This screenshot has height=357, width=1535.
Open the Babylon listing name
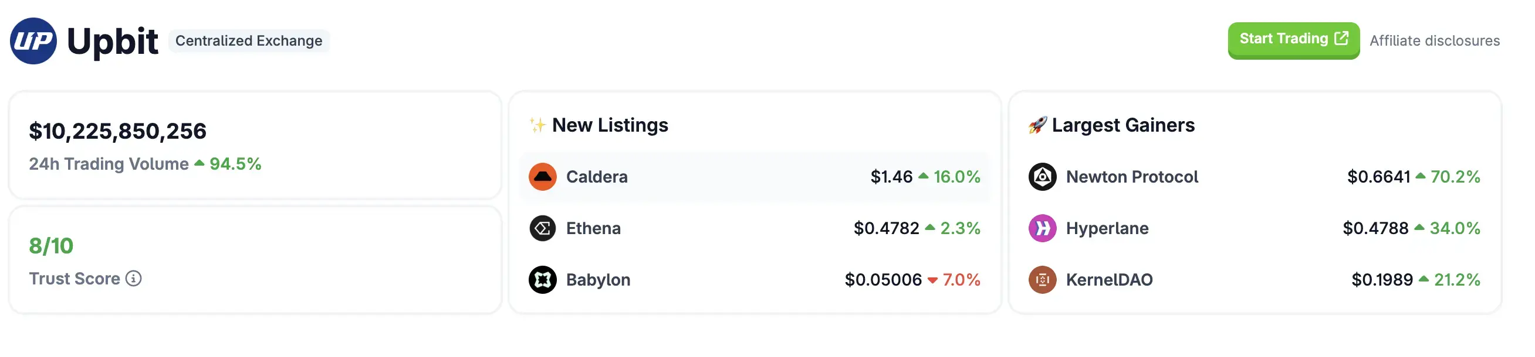pyautogui.click(x=598, y=280)
